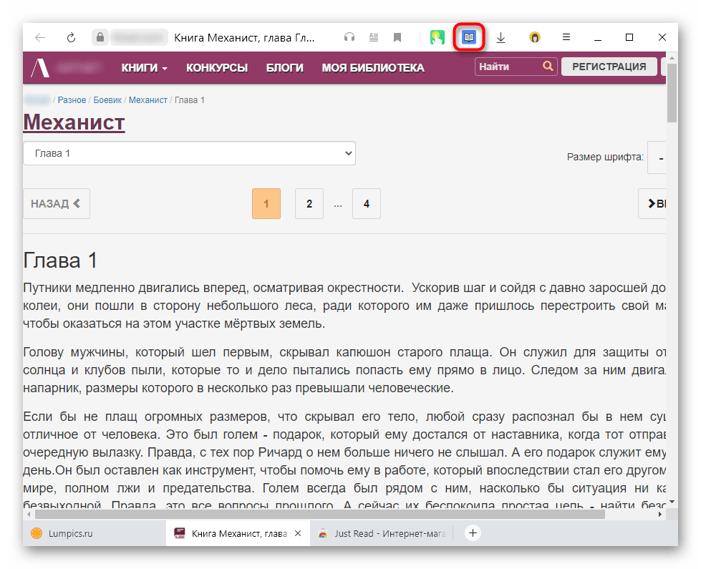
Task: Go back with the browser back arrow
Action: pyautogui.click(x=40, y=37)
